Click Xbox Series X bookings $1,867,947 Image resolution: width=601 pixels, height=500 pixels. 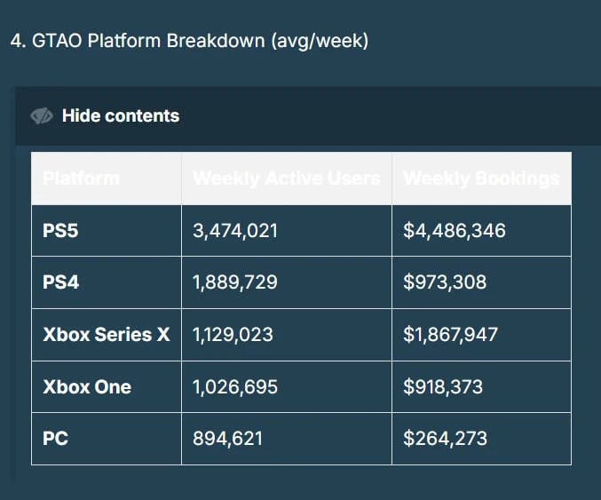pyautogui.click(x=451, y=335)
